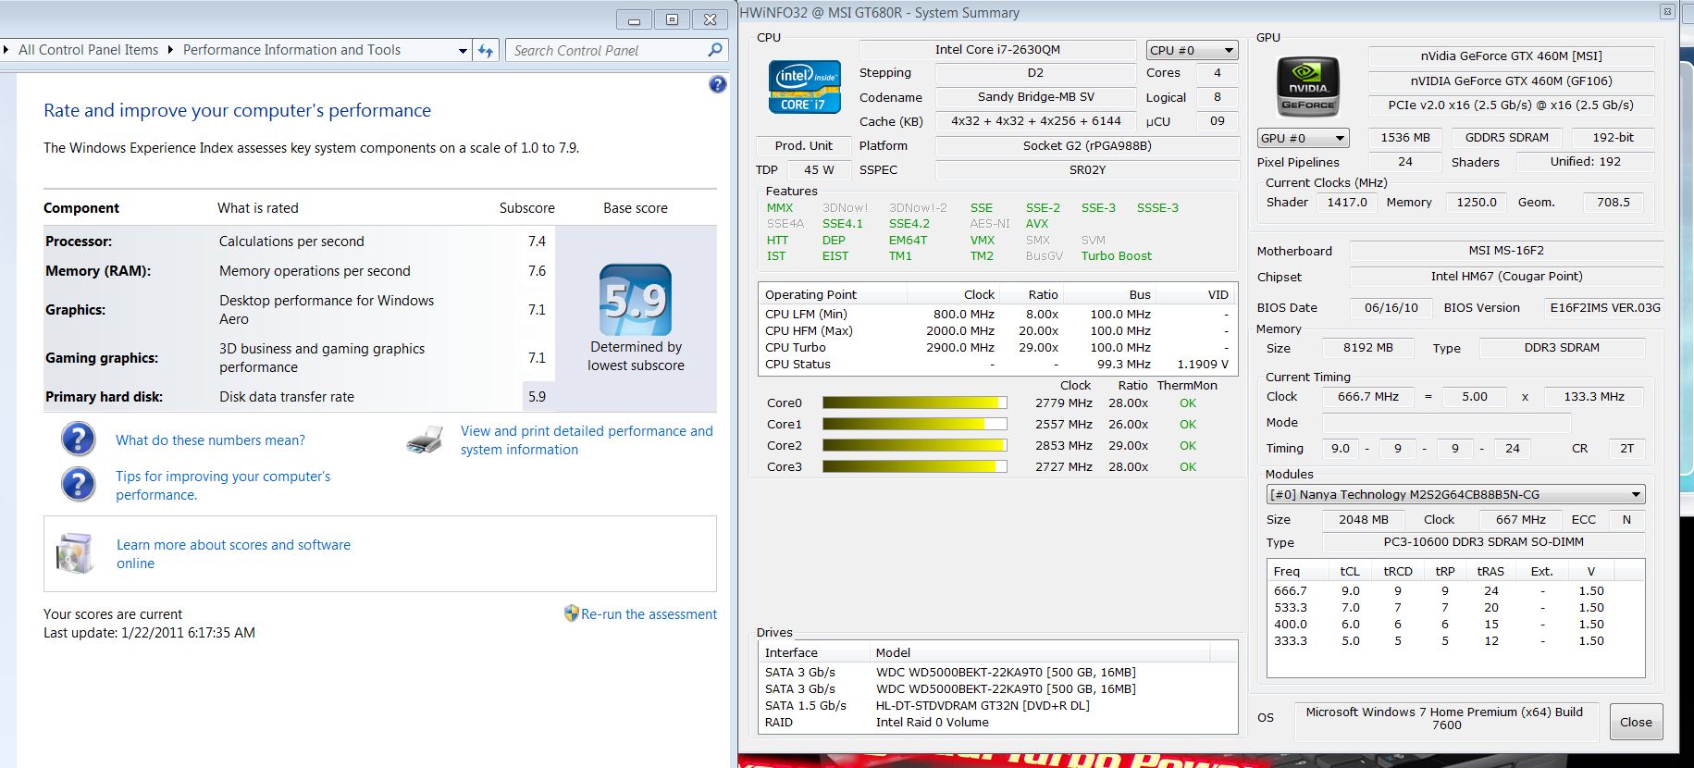Open 'View and print detailed performance' link
Screen dimensions: 1694x768
pos(587,440)
